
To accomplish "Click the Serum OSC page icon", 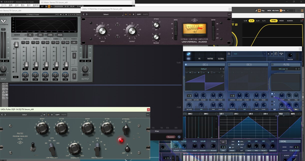I will coord(188,54).
